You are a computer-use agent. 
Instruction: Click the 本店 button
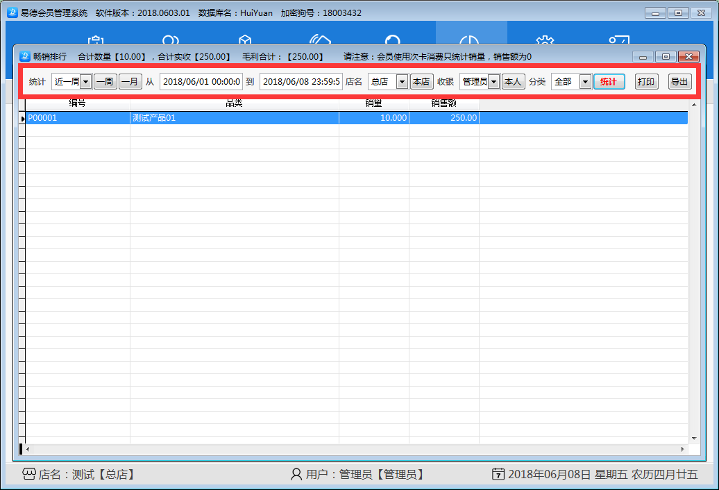tap(421, 82)
